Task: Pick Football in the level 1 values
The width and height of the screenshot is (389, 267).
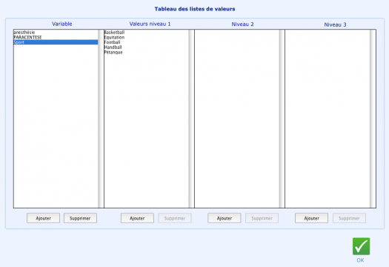Action: tap(147, 42)
